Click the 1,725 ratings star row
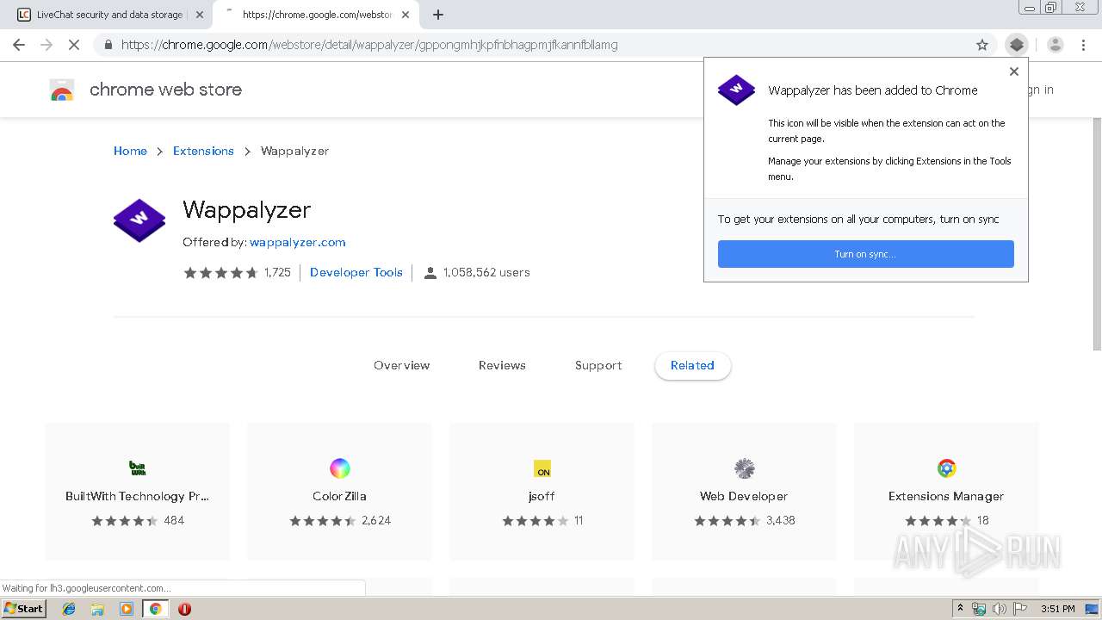The width and height of the screenshot is (1102, 620). click(x=220, y=273)
